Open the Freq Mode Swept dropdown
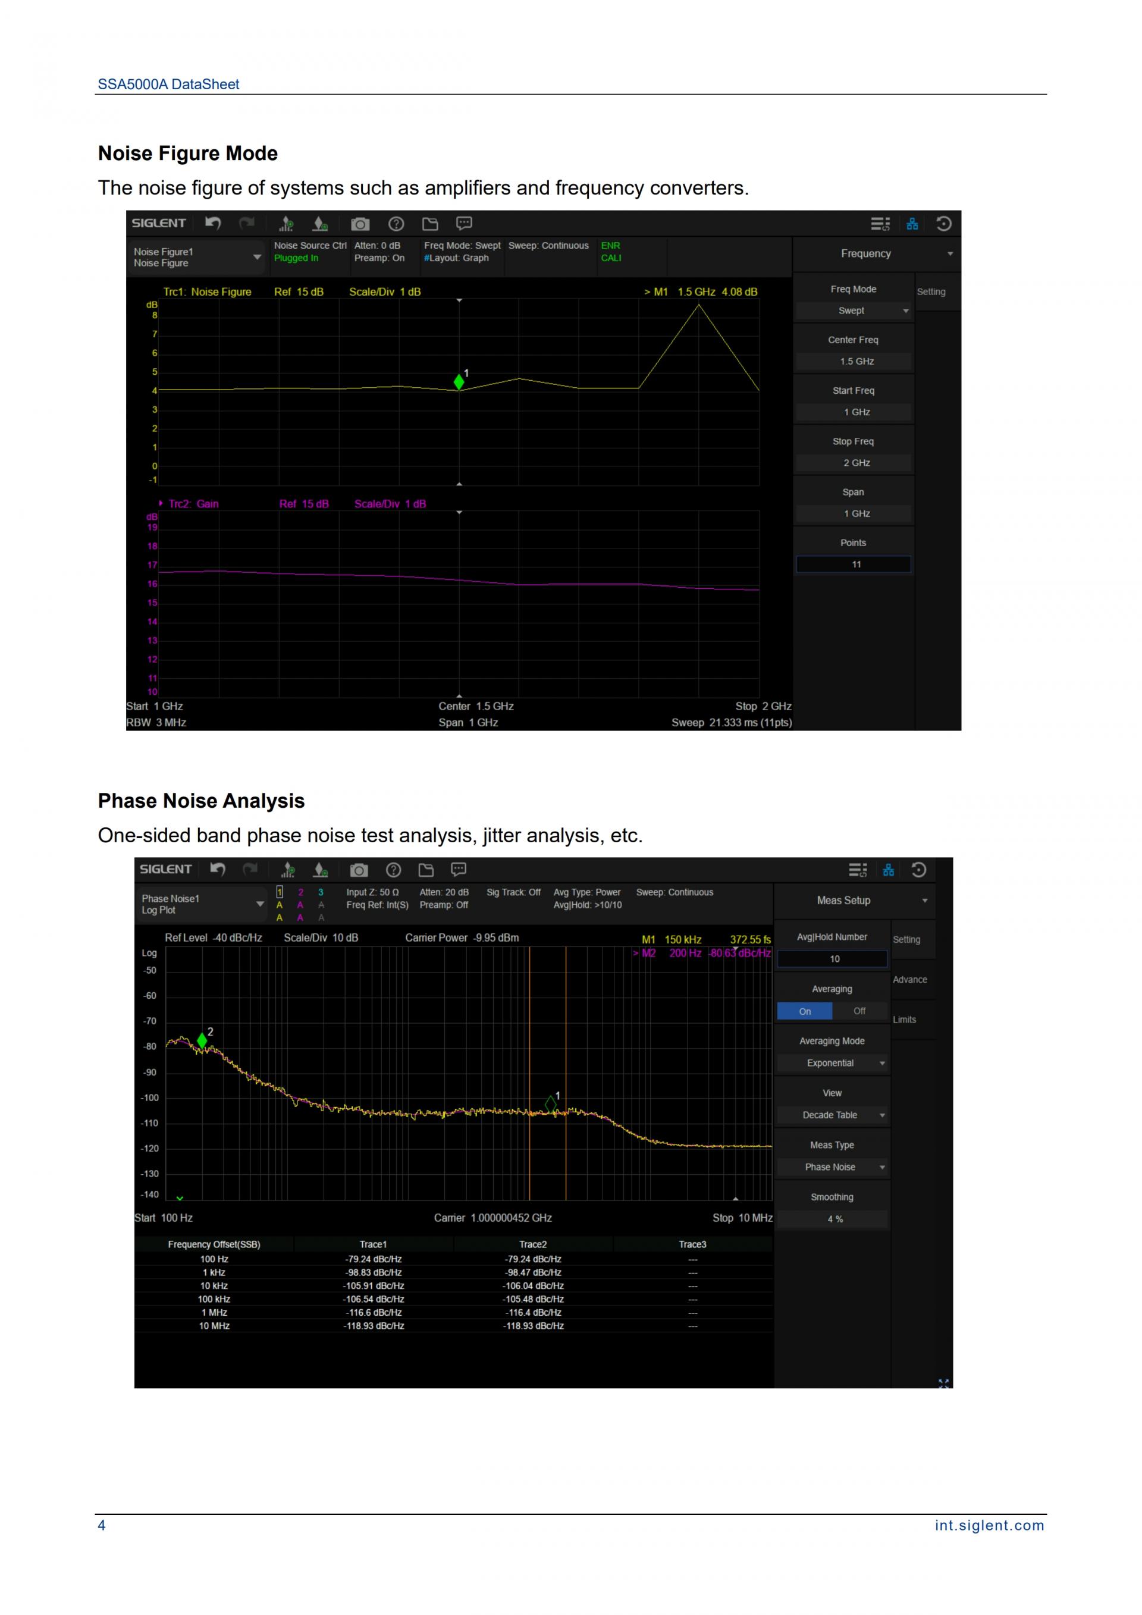 pyautogui.click(x=853, y=310)
